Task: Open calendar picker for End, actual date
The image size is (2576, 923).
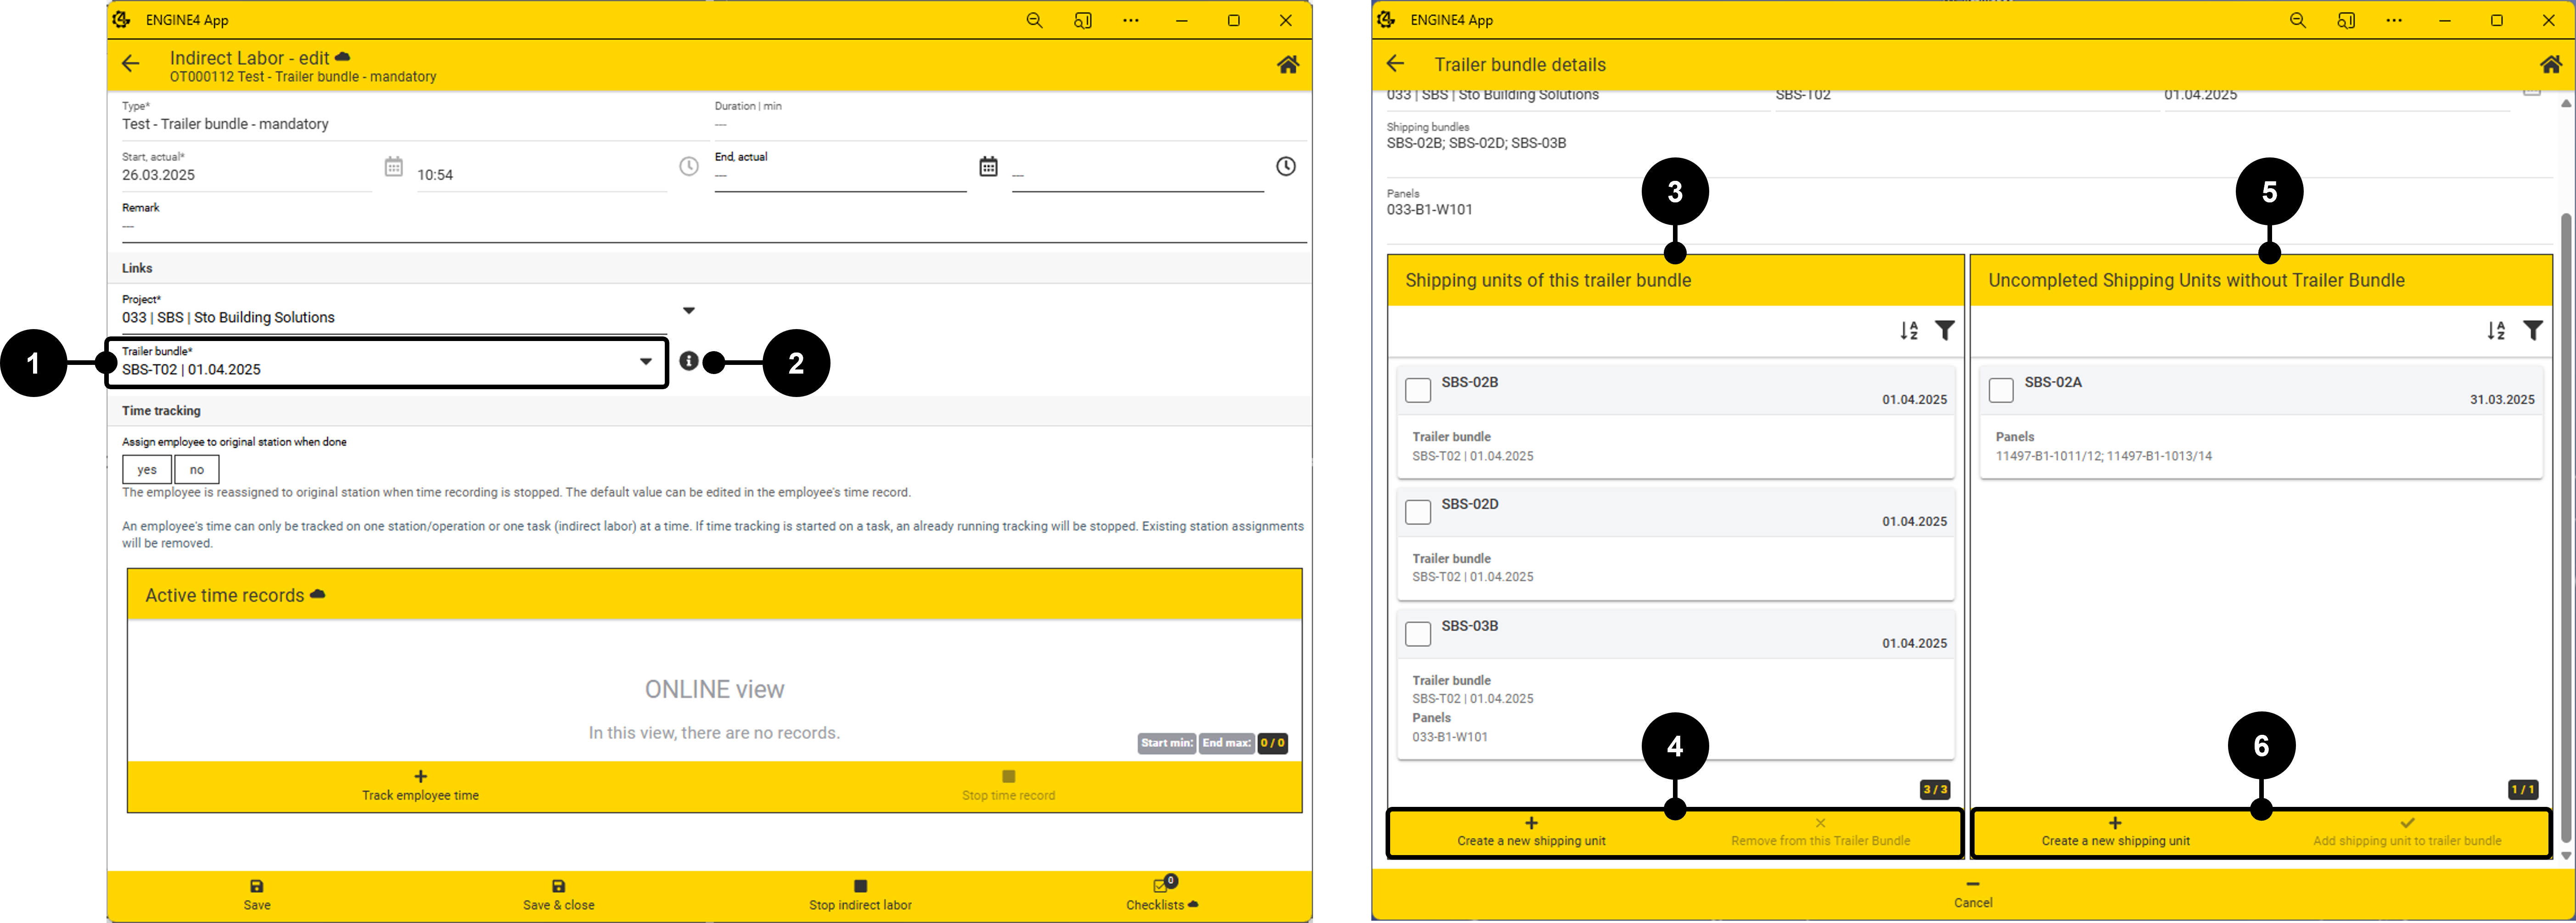Action: [x=988, y=167]
